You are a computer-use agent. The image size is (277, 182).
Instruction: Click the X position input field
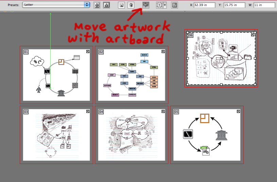(204, 5)
